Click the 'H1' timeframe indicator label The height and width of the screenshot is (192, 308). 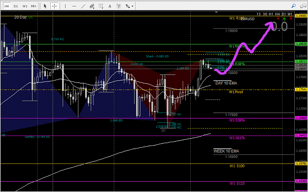click(271, 14)
